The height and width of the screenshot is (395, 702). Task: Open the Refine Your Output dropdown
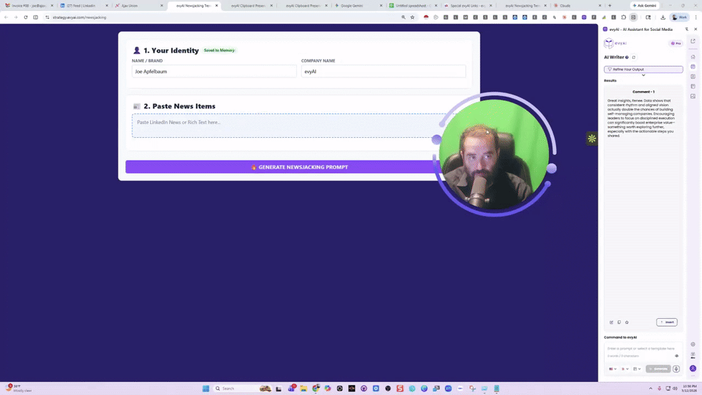click(643, 69)
